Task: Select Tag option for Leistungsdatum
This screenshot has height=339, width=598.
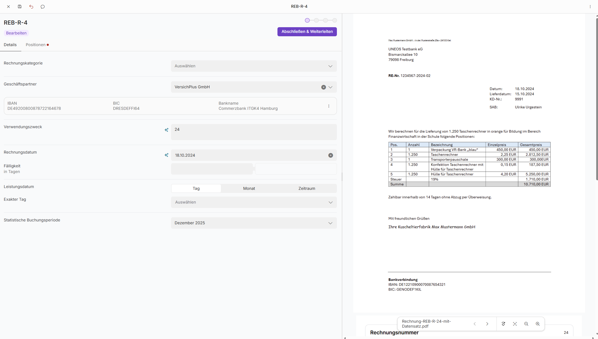Action: click(196, 188)
